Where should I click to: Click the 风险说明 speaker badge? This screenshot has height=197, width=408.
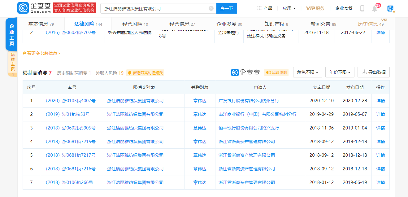276,72
